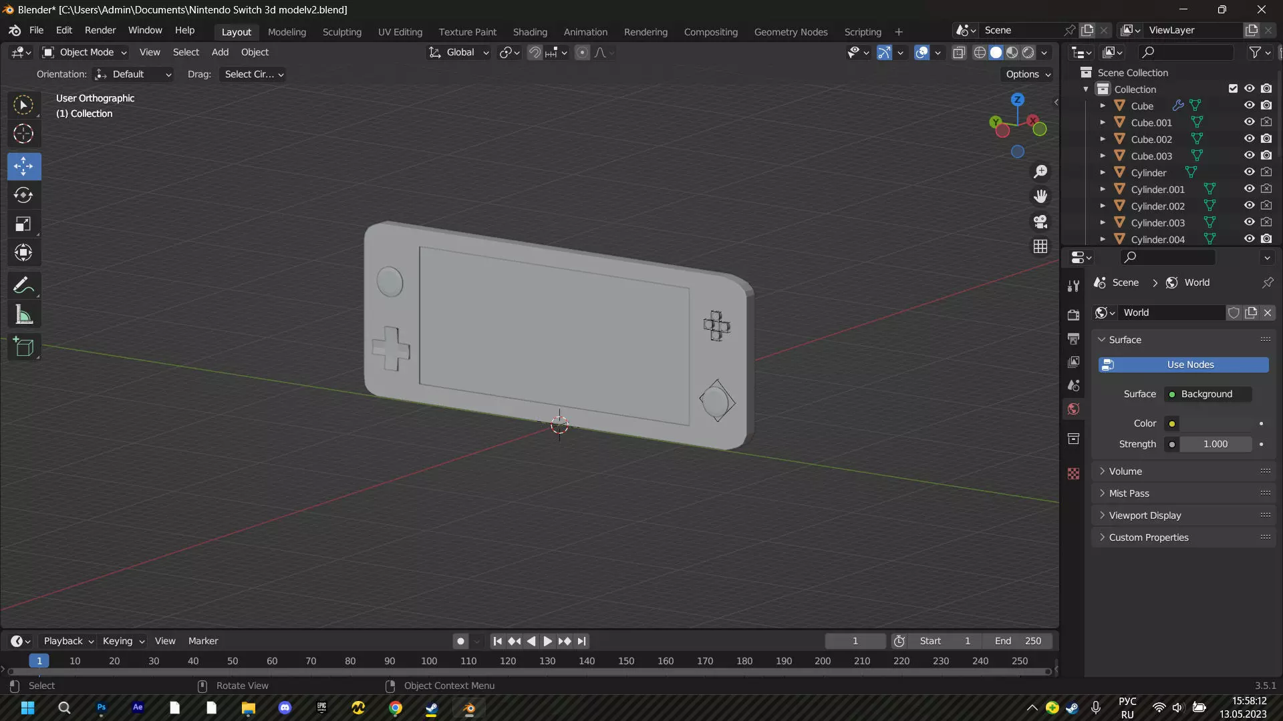Screen dimensions: 1283x721
Task: Open the Object Mode dropdown
Action: click(84, 52)
